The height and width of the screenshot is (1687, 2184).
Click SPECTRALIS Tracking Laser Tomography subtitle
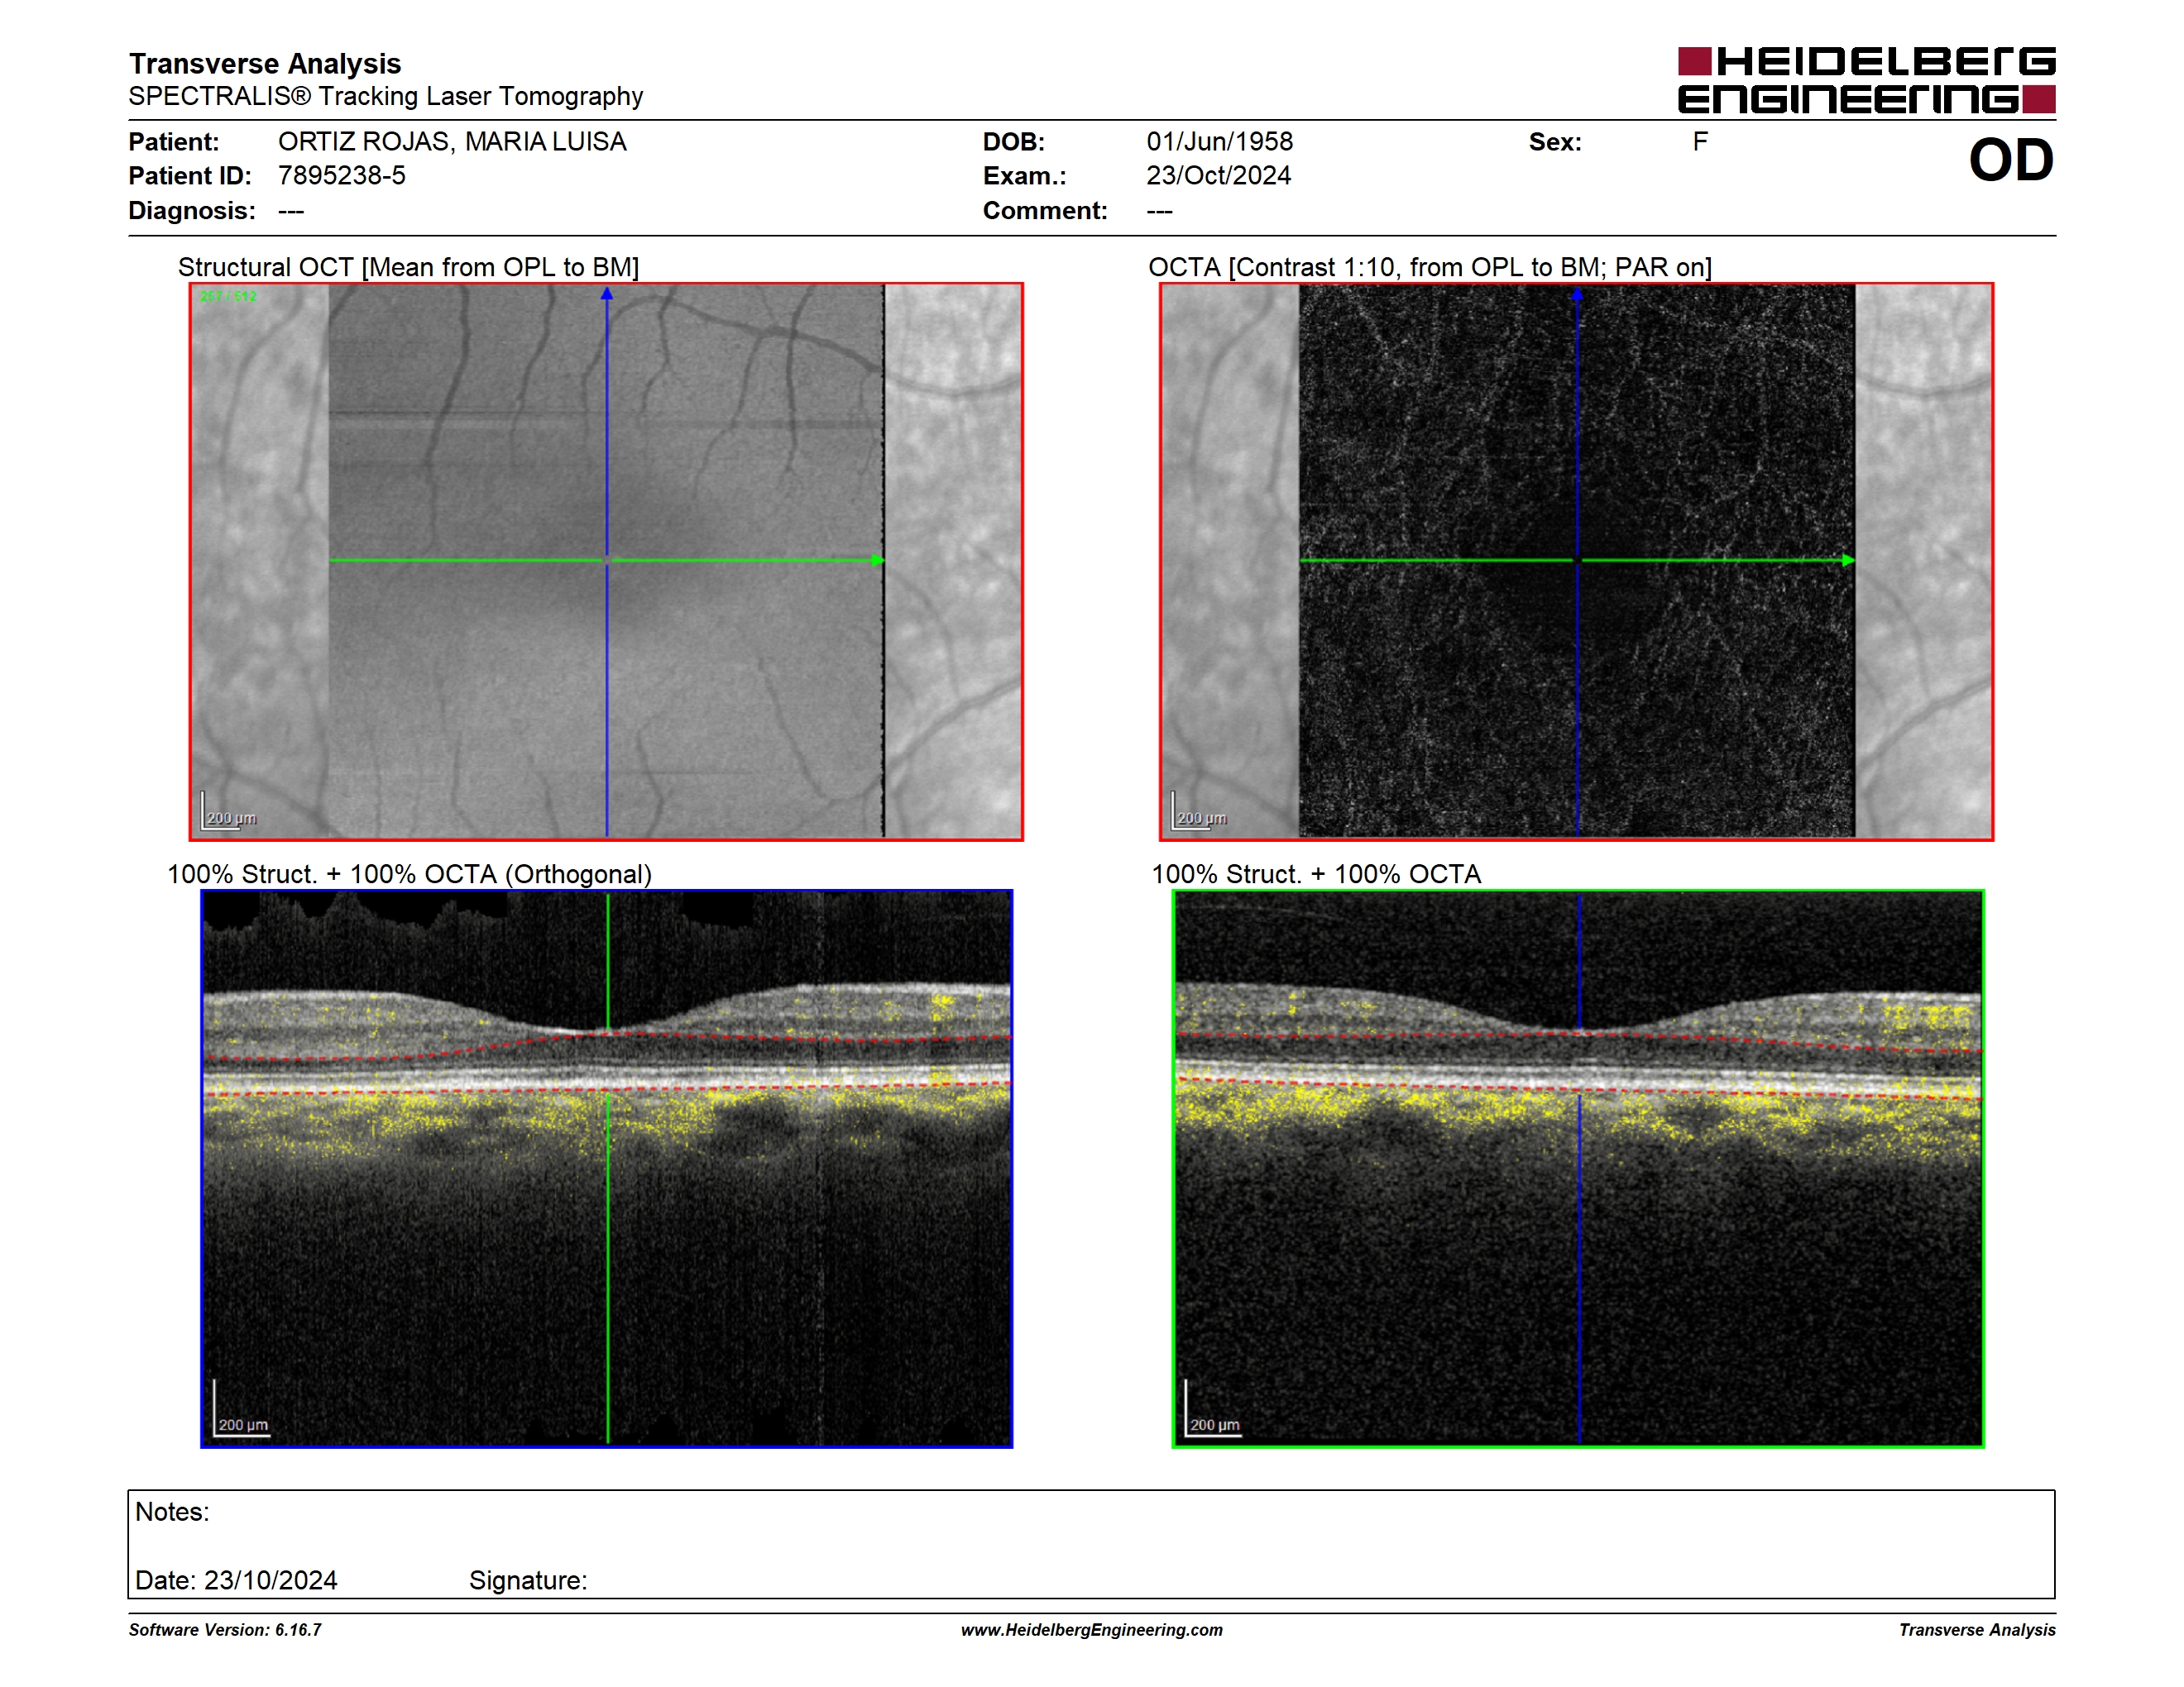385,97
